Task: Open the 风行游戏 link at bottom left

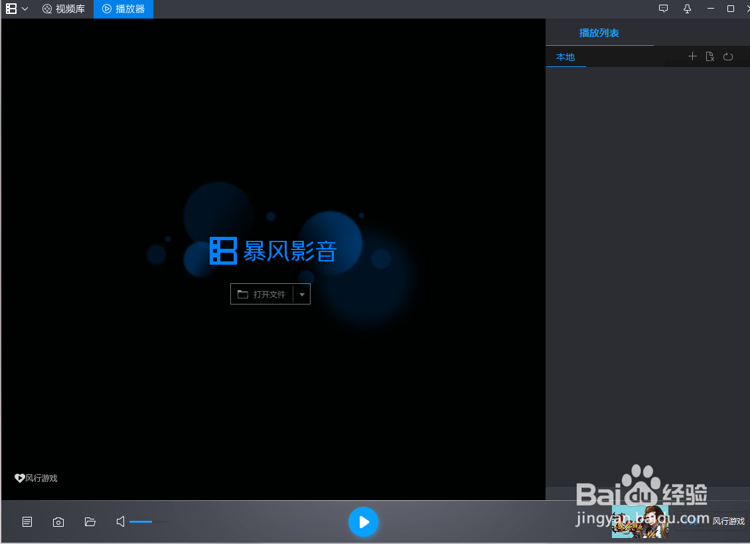Action: (x=36, y=478)
